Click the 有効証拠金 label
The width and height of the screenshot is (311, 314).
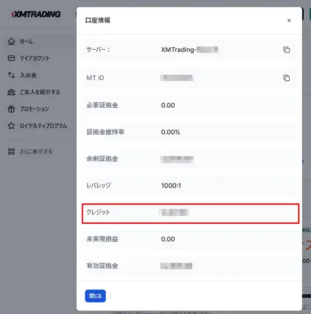click(x=102, y=266)
